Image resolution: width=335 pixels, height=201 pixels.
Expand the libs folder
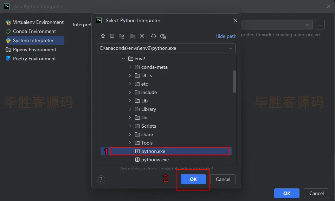[x=130, y=118]
